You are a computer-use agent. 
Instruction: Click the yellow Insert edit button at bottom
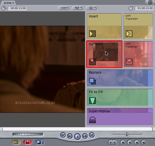[16, 142]
